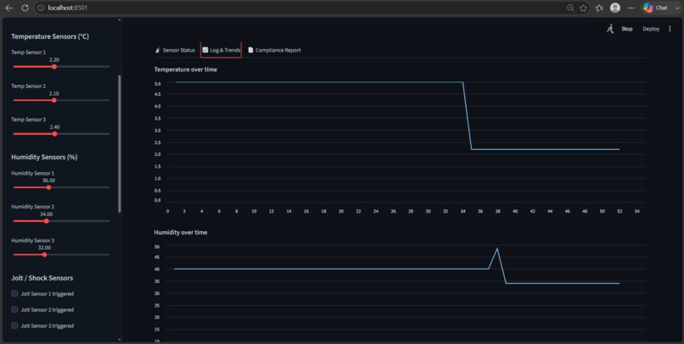The height and width of the screenshot is (344, 684).
Task: Click the Deploy button
Action: (651, 29)
